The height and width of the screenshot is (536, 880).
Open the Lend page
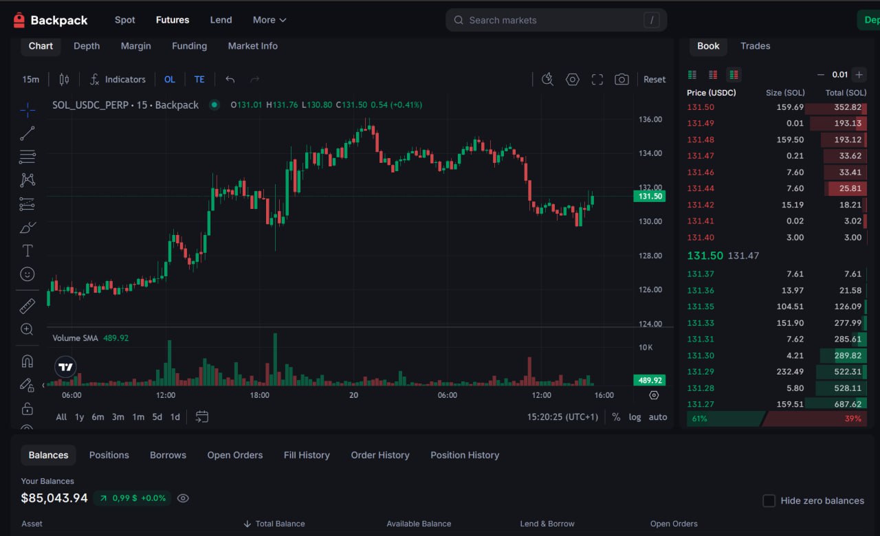point(221,20)
